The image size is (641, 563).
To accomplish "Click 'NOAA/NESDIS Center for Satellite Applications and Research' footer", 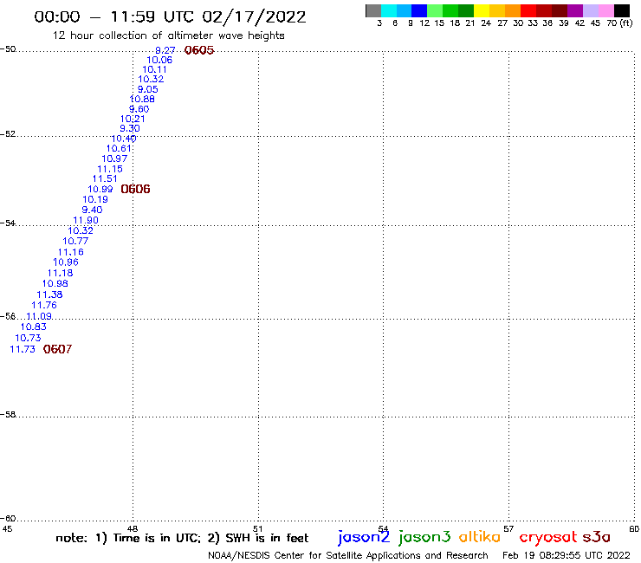I will [348, 556].
